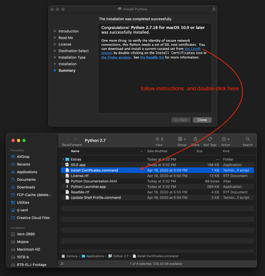
Task: Select the IDLE.app icon
Action: point(67,165)
